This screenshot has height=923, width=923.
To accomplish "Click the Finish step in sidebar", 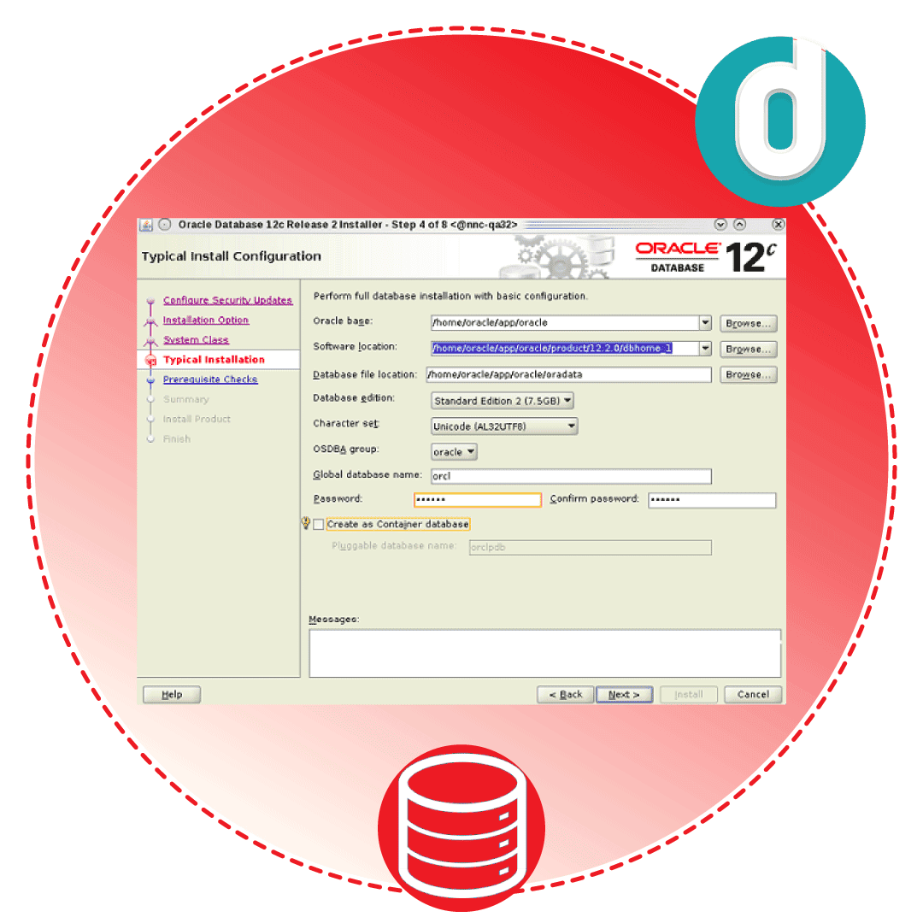I will click(177, 438).
